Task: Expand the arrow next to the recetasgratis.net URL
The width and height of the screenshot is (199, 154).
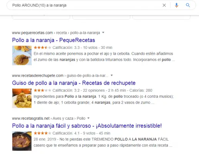Action: coord(88,118)
